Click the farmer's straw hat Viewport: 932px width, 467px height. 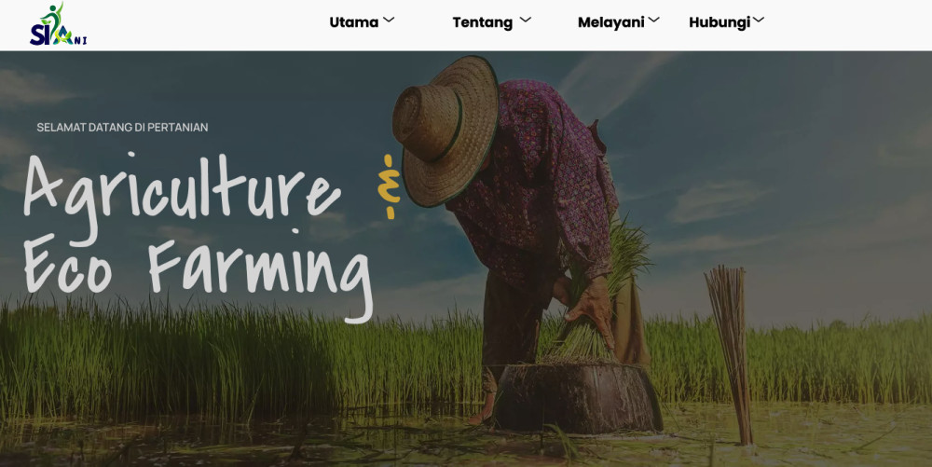click(x=446, y=130)
